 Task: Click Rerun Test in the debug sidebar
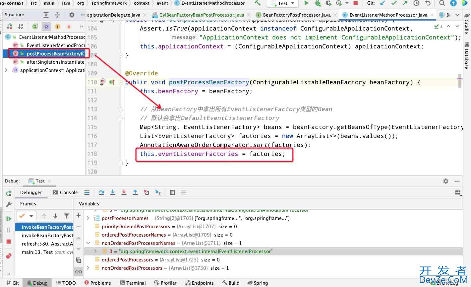tap(9, 193)
